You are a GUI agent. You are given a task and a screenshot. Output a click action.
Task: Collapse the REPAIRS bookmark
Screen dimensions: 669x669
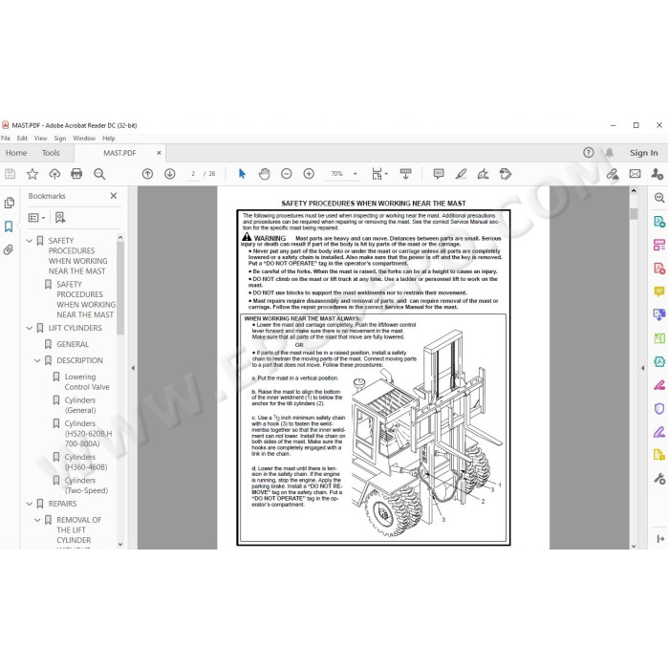coord(30,504)
